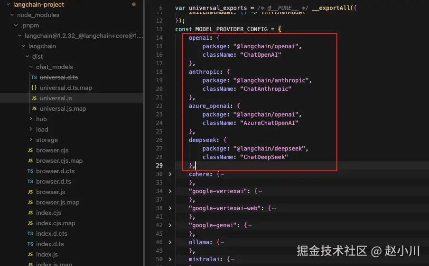The width and height of the screenshot is (429, 266).
Task: Expand the storage folder
Action: point(31,140)
